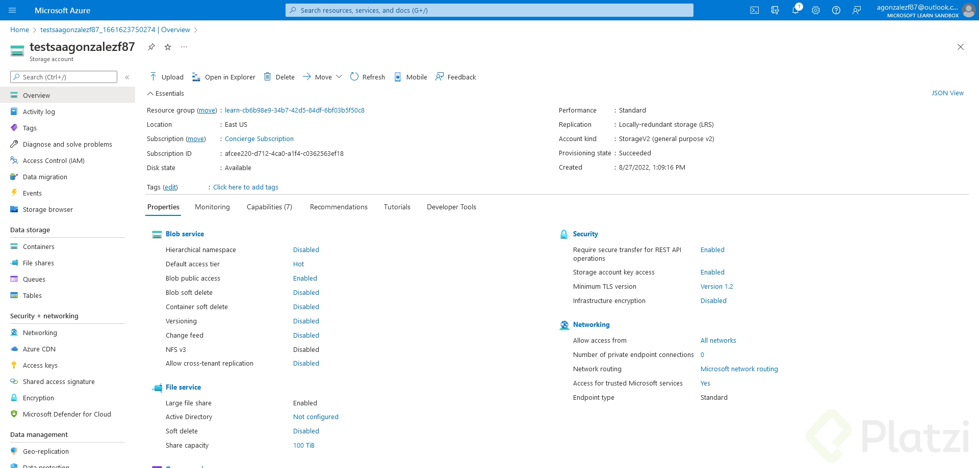979x468 pixels.
Task: Switch to the Monitoring tab
Action: click(212, 207)
